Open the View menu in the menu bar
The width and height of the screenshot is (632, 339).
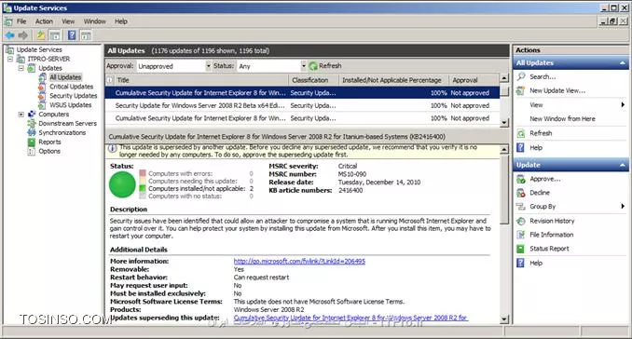point(68,21)
